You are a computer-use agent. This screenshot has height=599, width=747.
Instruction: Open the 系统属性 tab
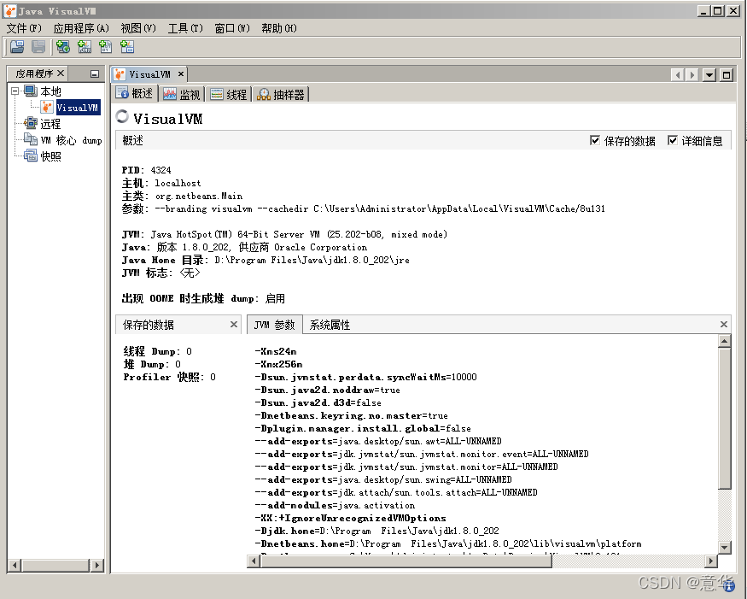[x=330, y=325]
